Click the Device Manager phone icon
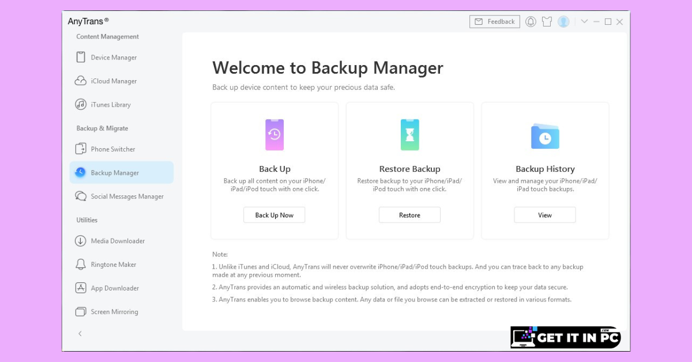This screenshot has height=362, width=692. click(x=81, y=57)
